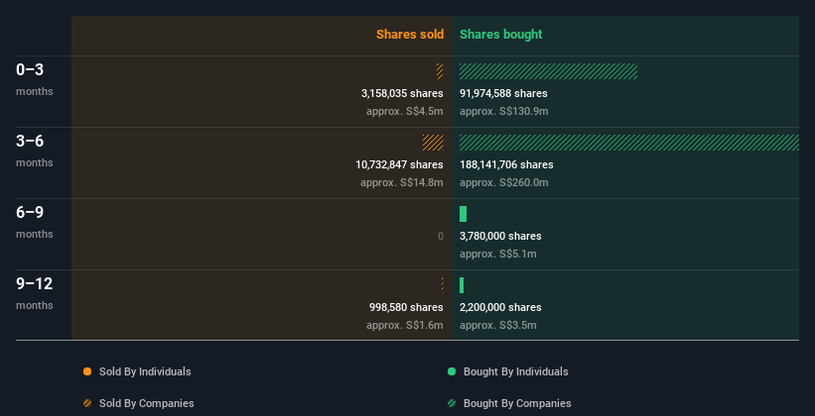Click the approx. S$5.1m amount
This screenshot has width=815, height=416.
click(x=498, y=255)
